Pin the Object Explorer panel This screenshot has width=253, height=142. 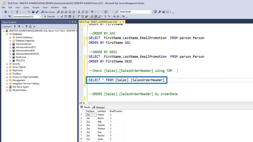pos(72,22)
